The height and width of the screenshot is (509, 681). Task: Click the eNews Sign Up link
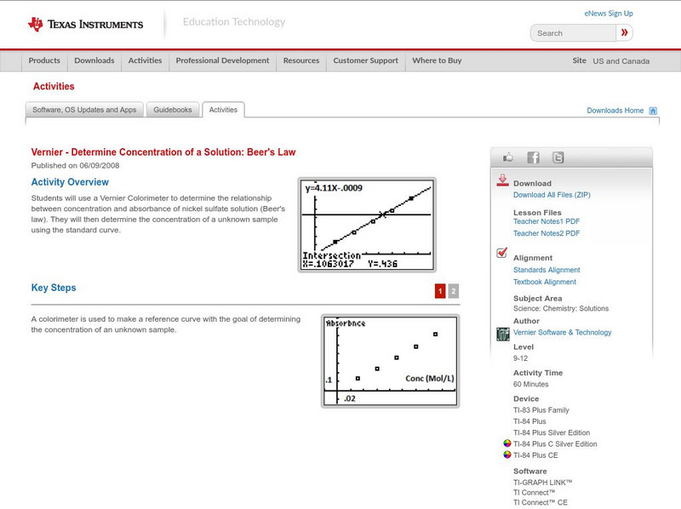[x=608, y=13]
